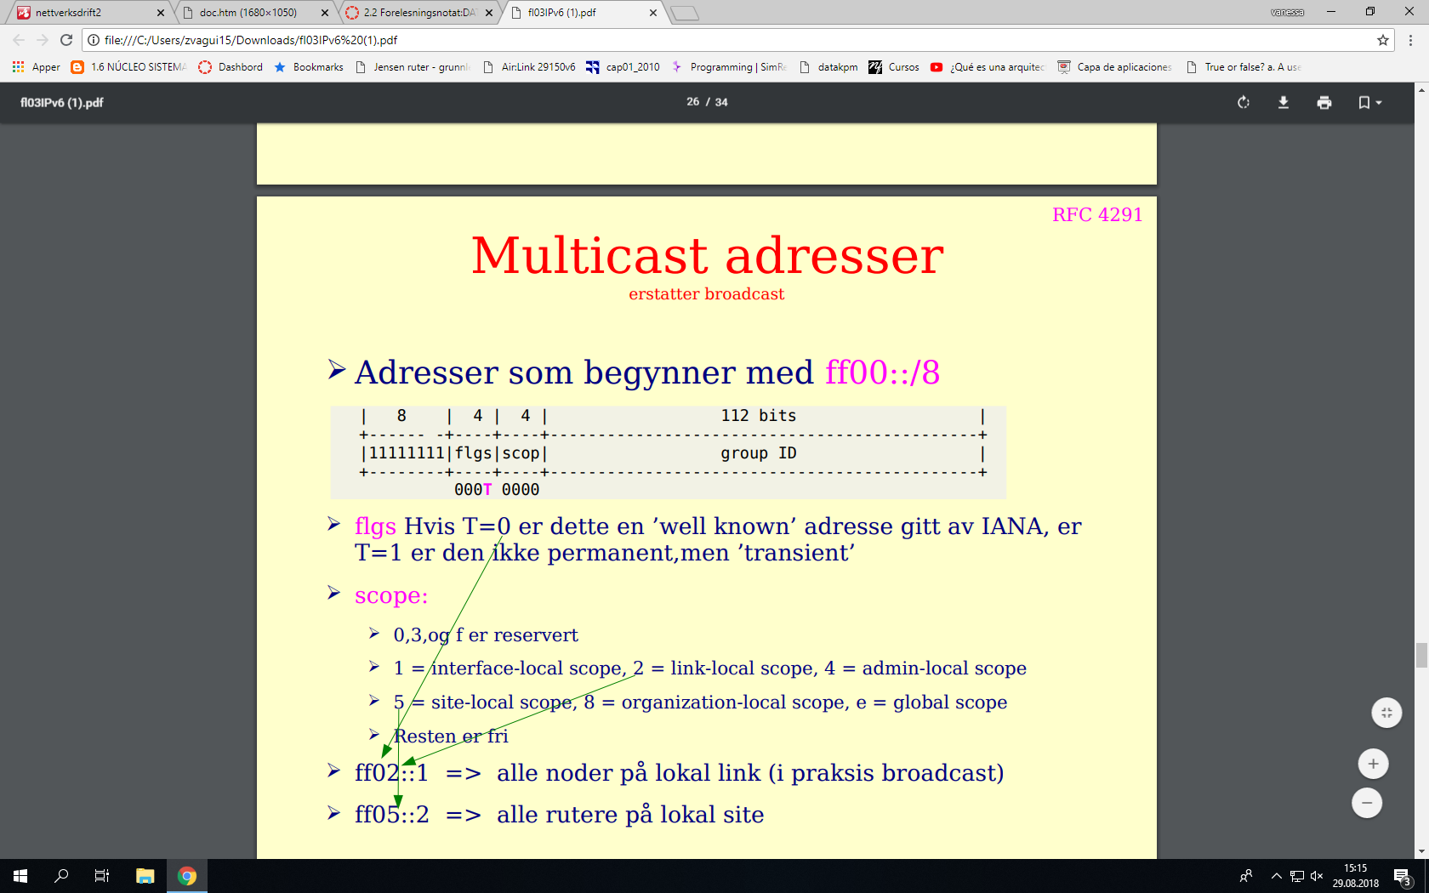Open a new browser tab
1429x893 pixels.
tap(685, 13)
